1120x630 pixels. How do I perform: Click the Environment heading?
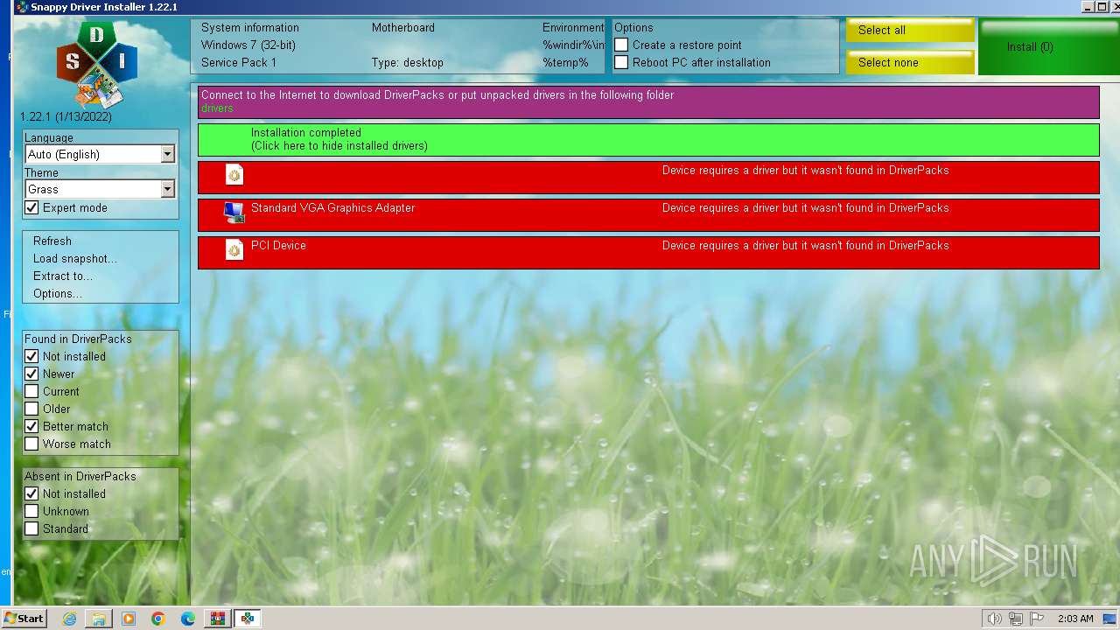click(573, 27)
